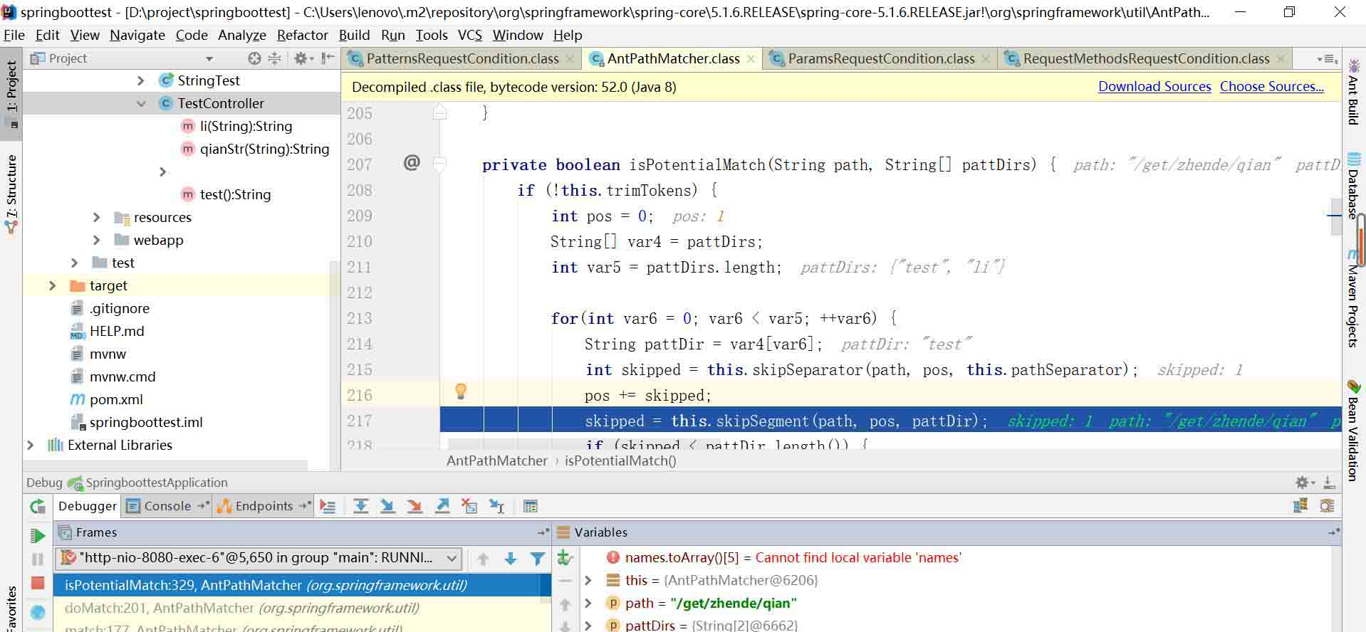Open the Database side panel
The image size is (1366, 632).
[1353, 186]
